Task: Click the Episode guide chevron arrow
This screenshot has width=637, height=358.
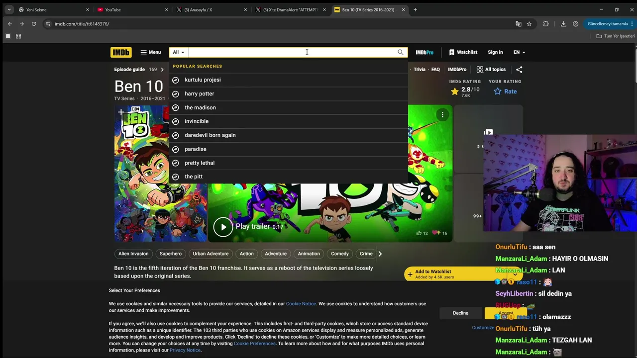Action: pyautogui.click(x=162, y=70)
